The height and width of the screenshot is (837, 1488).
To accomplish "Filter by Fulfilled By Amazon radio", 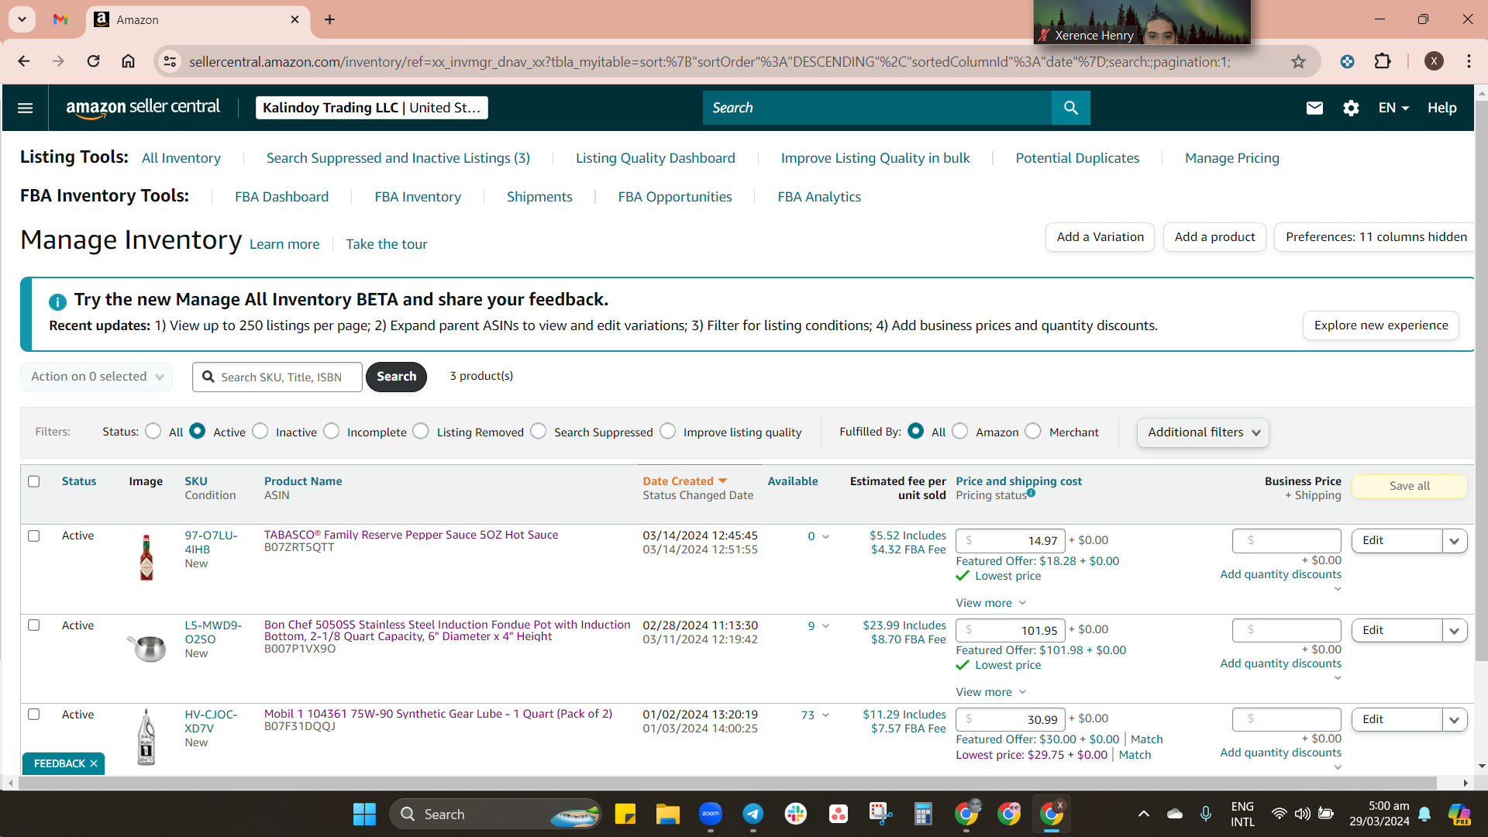I will click(960, 431).
